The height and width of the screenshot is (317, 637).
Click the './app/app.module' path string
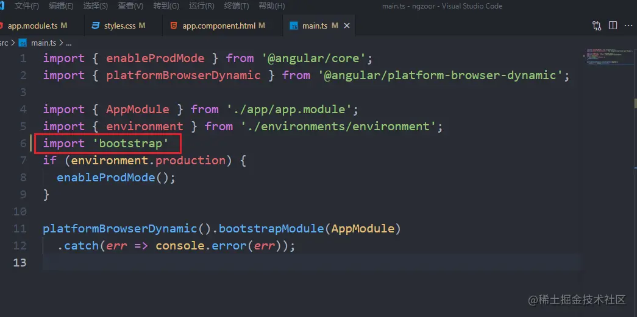pos(289,110)
